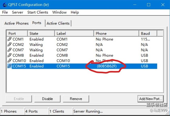
Task: Sort by the State column header
Action: [x=41, y=33]
